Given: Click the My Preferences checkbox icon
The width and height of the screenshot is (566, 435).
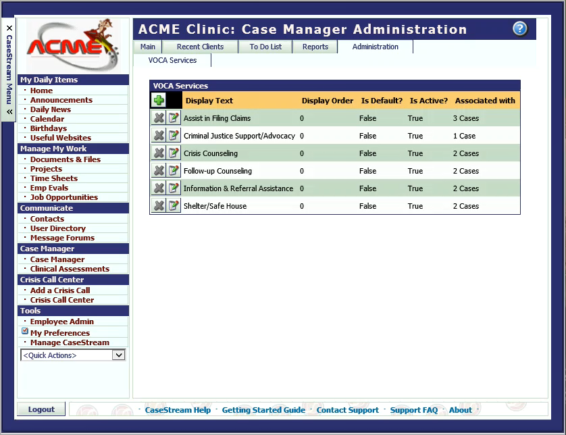Looking at the screenshot, I should 23,332.
